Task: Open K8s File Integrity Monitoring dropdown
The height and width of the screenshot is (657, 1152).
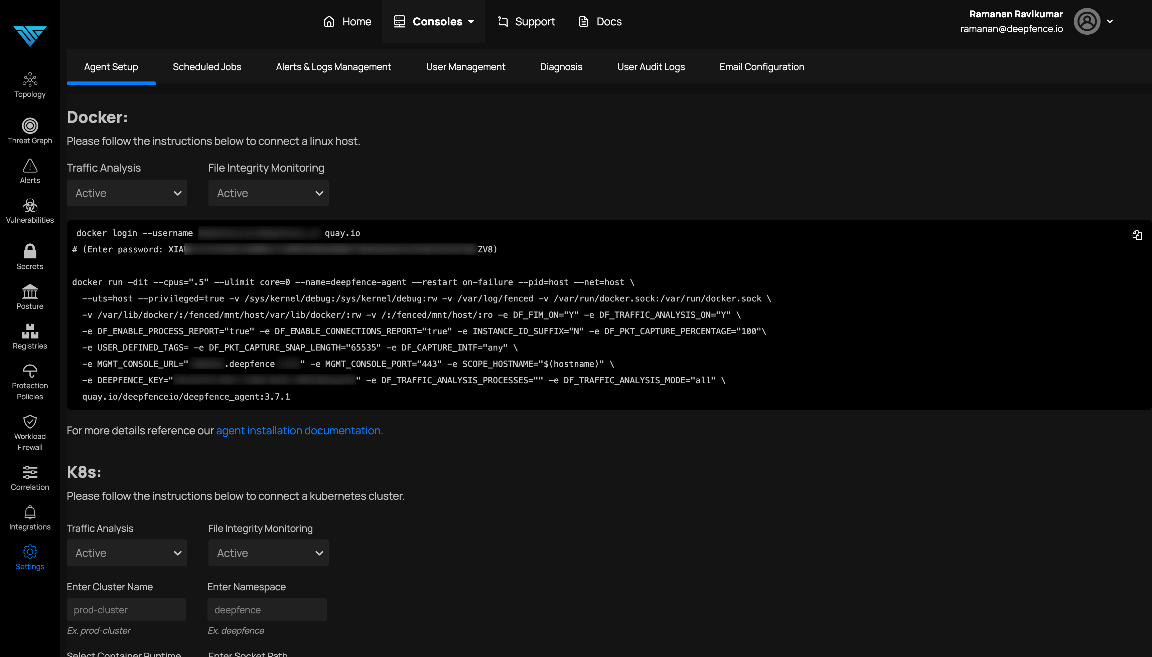Action: [x=268, y=553]
